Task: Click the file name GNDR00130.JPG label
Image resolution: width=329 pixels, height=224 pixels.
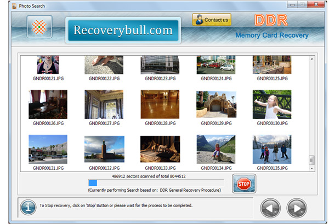Action: click(272, 123)
